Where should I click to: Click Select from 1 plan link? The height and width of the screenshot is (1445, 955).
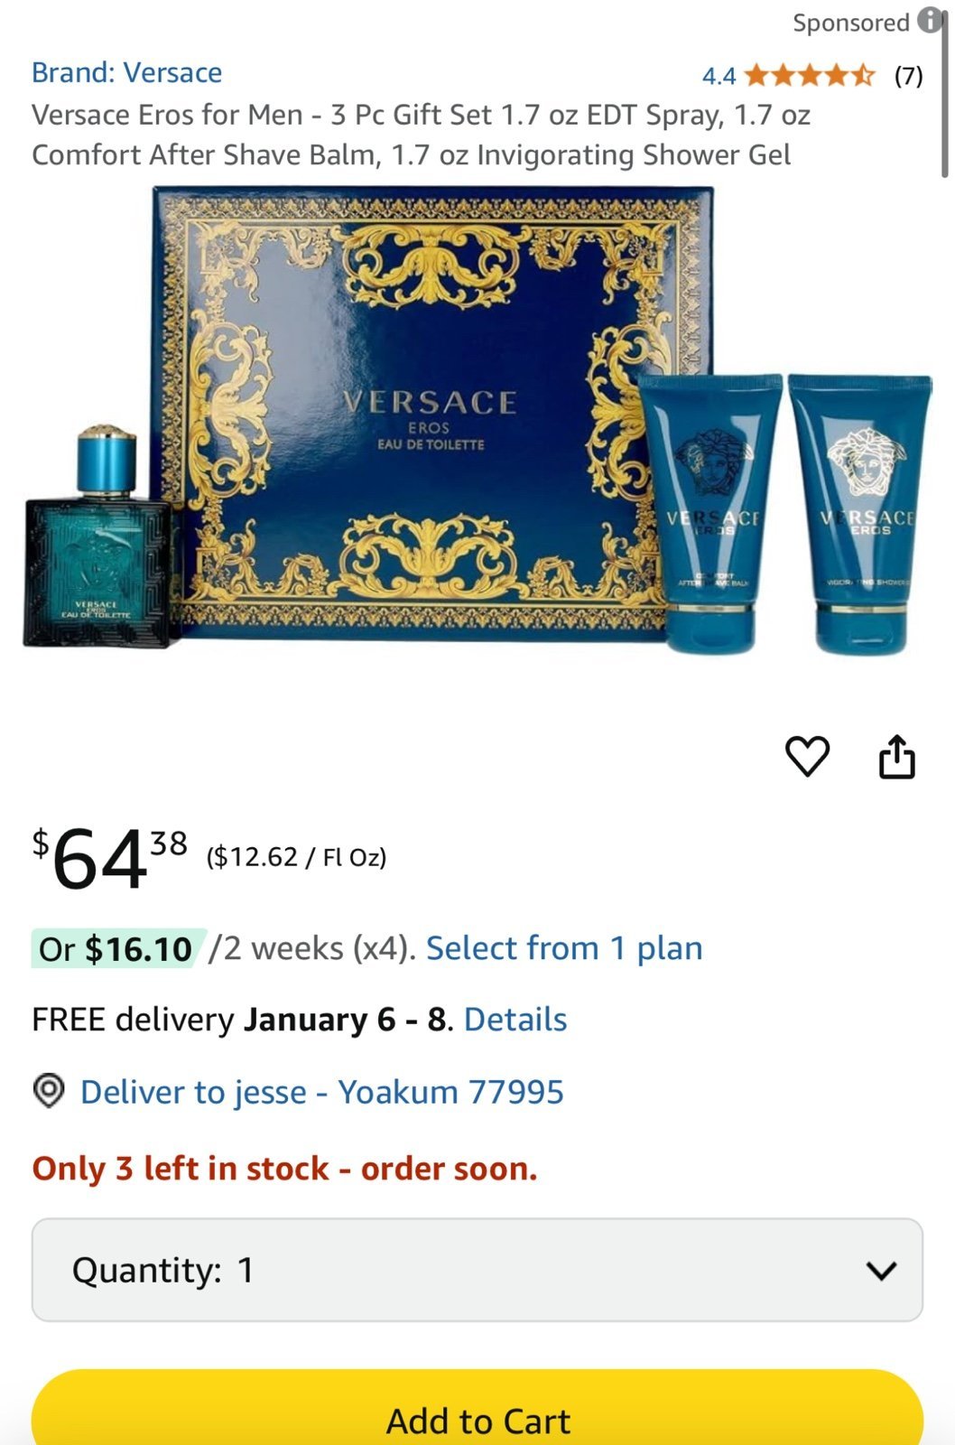tap(564, 948)
